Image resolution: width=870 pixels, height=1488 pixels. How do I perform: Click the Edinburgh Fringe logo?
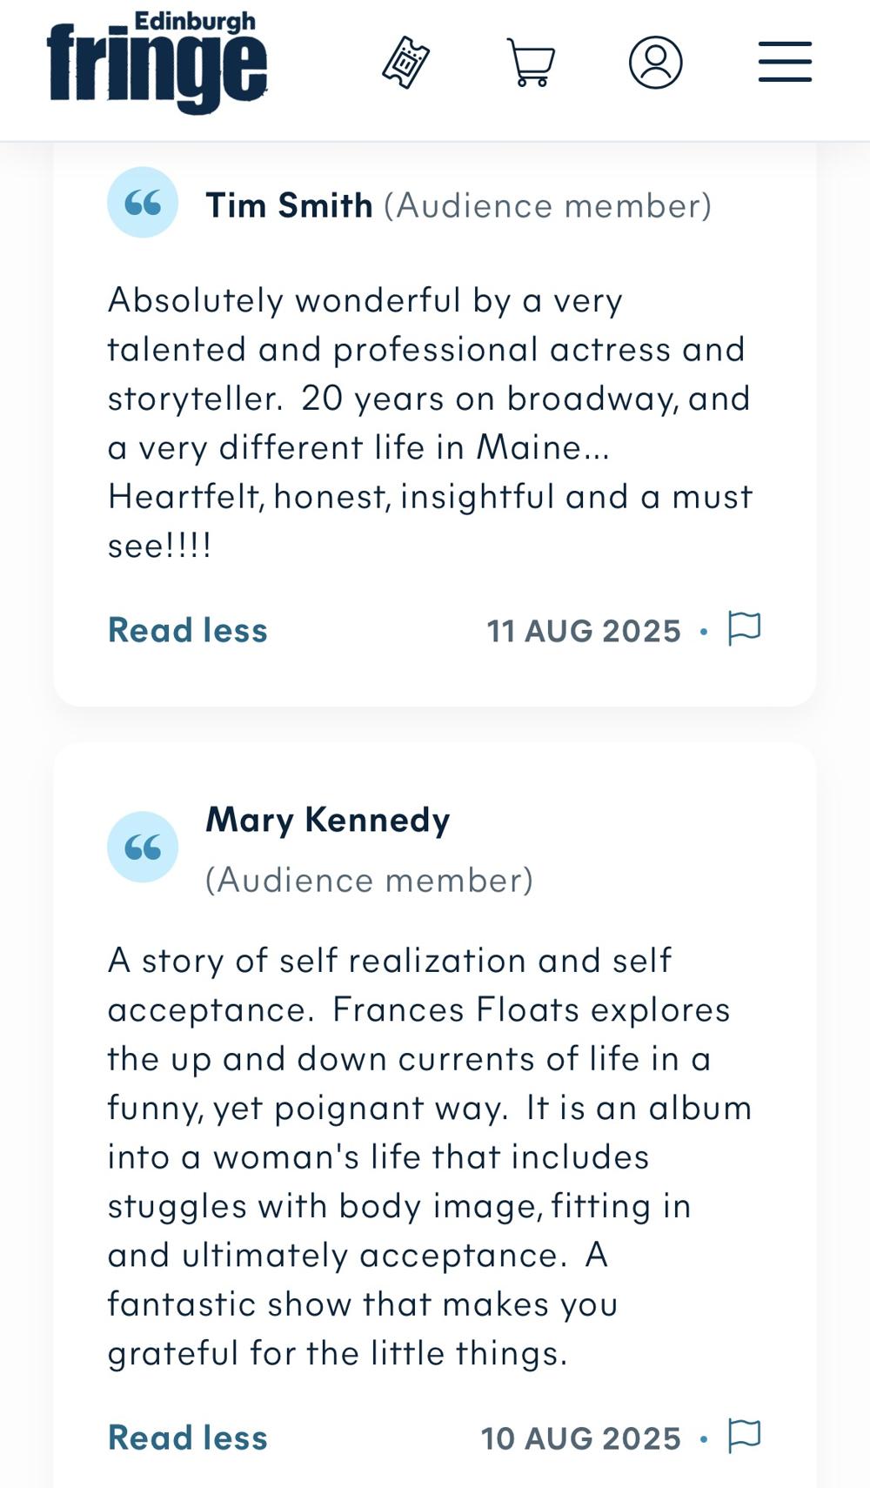point(157,63)
